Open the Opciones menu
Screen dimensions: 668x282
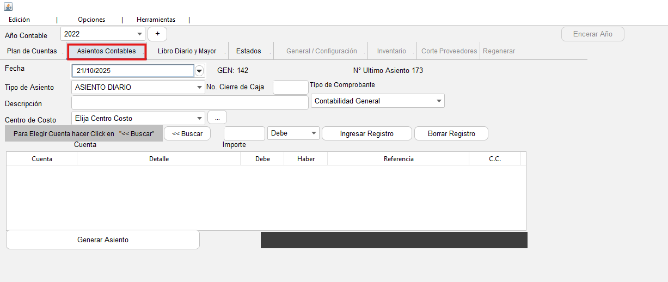91,20
